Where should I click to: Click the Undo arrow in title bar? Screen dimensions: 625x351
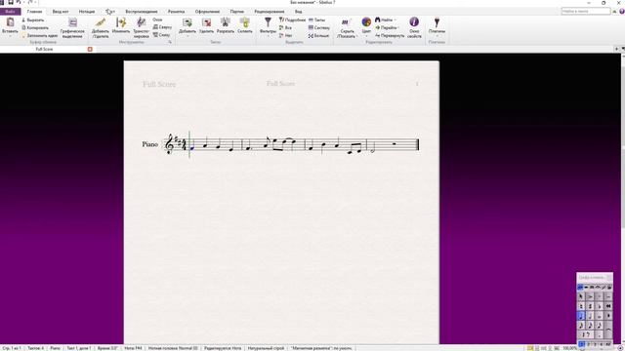(19, 2)
